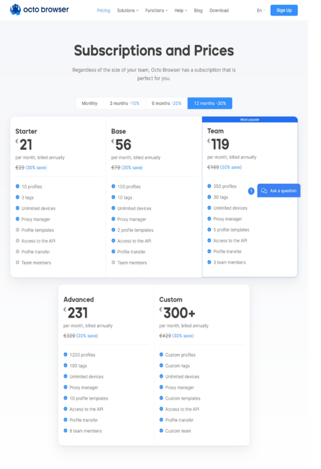The width and height of the screenshot is (321, 469).
Task: Select the Monthly billing option
Action: click(89, 103)
